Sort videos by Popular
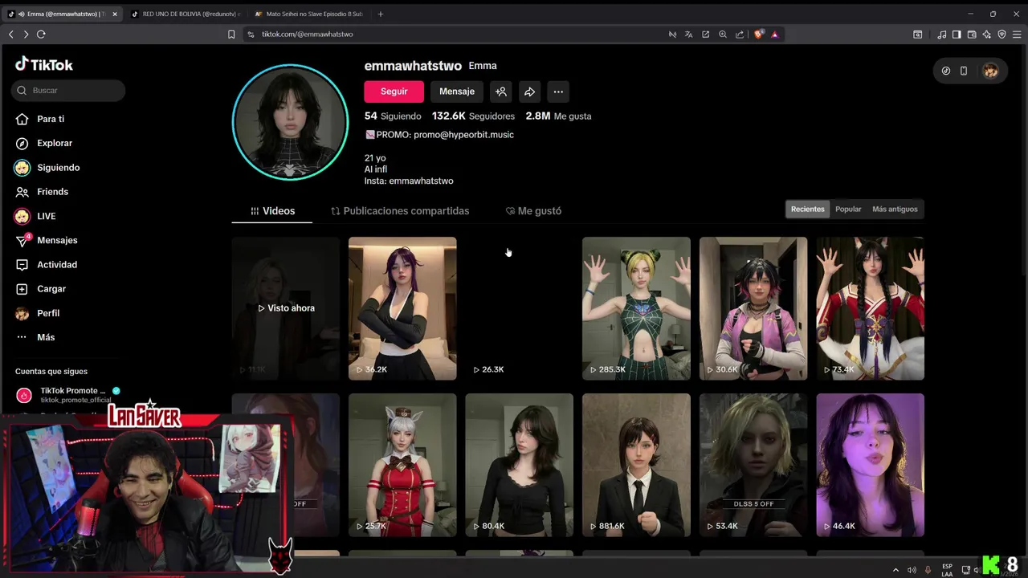The height and width of the screenshot is (578, 1028). (x=848, y=209)
